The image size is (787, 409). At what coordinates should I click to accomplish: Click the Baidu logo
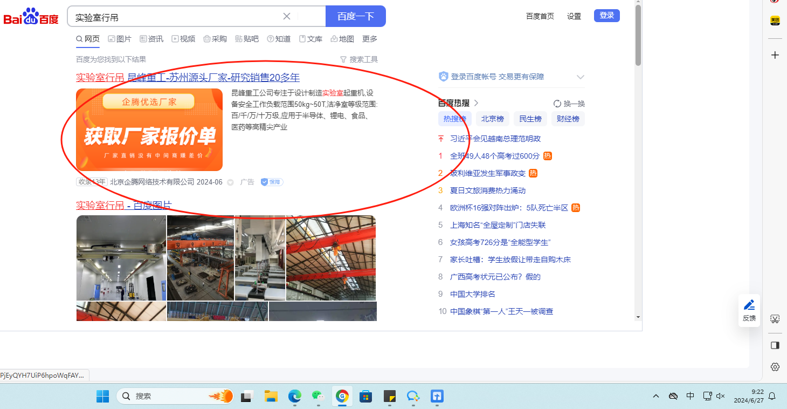[x=31, y=17]
